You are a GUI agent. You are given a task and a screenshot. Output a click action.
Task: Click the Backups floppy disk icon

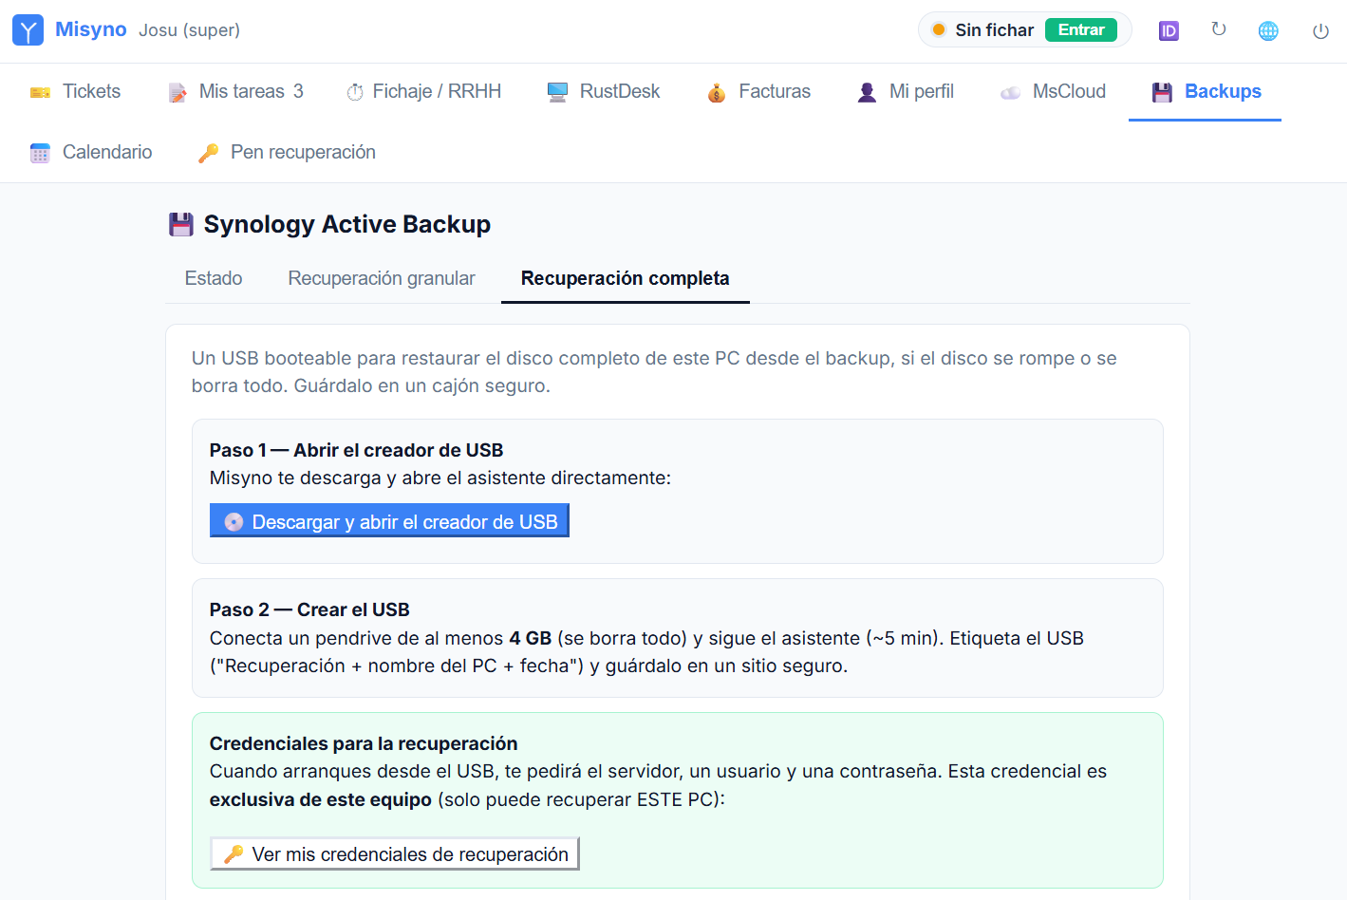pos(1162,92)
